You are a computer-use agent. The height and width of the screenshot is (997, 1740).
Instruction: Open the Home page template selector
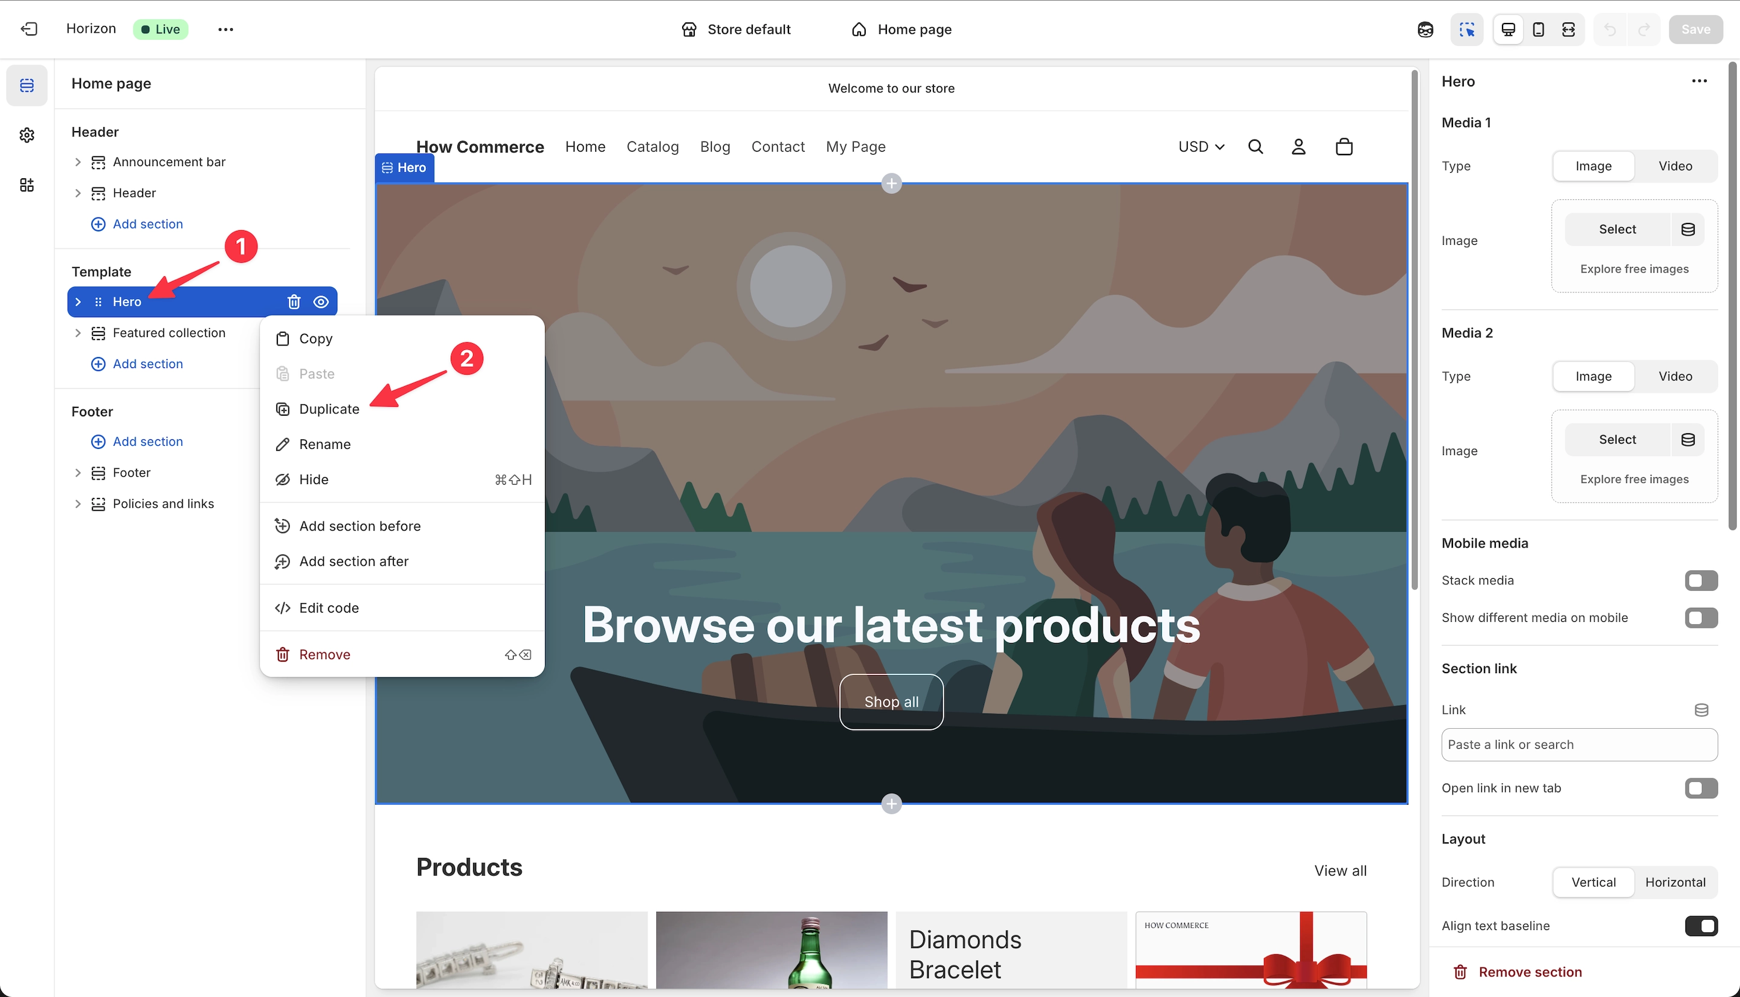click(x=901, y=30)
